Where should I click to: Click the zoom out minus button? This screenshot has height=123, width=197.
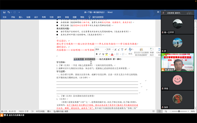(170, 111)
